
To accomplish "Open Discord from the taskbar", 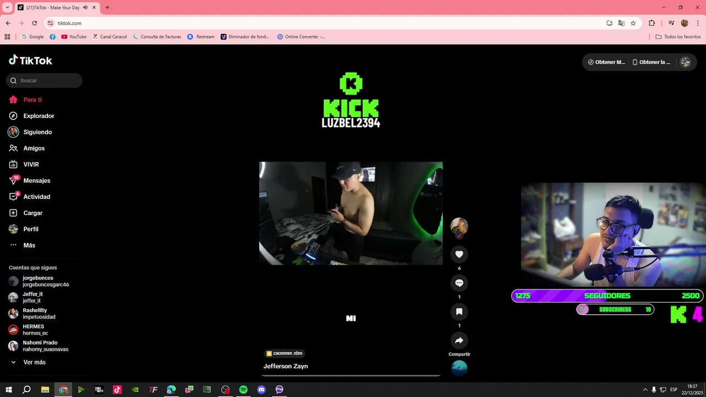I will click(x=261, y=389).
